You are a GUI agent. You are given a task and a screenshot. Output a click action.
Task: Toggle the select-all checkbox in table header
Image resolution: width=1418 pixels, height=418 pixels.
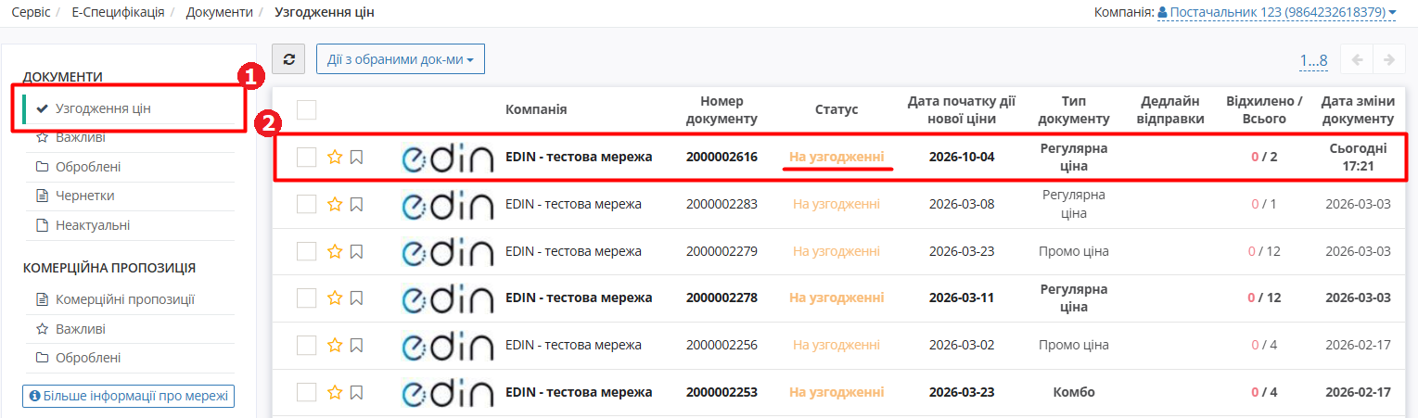[x=307, y=109]
